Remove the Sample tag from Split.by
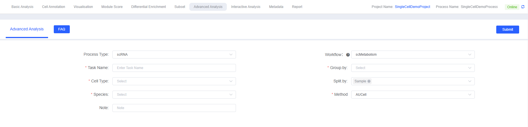The width and height of the screenshot is (528, 127). tap(369, 81)
